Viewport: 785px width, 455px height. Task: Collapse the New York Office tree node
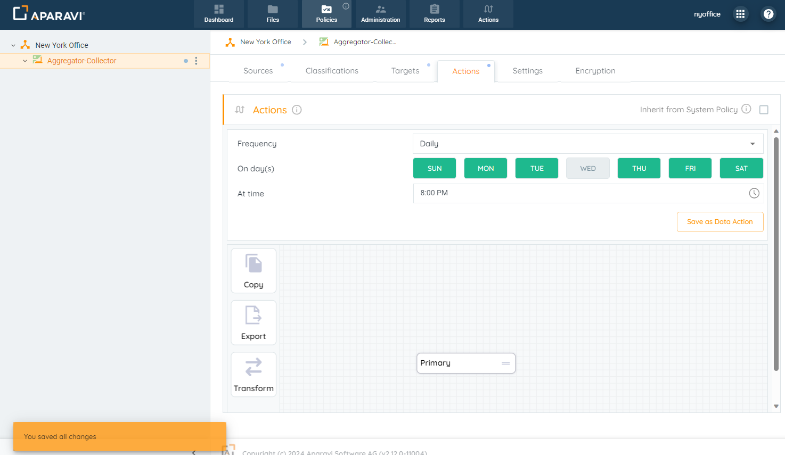click(13, 46)
